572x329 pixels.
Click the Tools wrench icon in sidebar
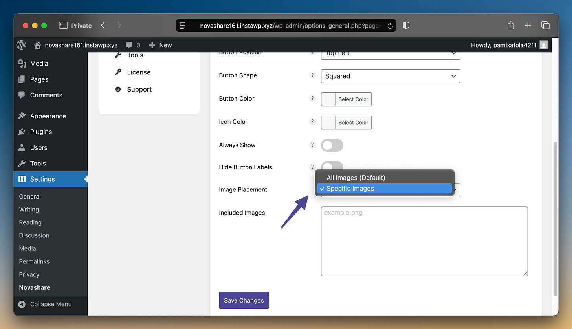[x=22, y=163]
